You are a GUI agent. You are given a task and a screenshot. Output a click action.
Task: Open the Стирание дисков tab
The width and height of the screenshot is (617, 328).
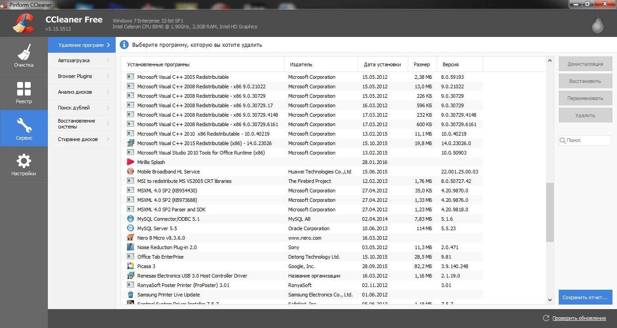coord(82,139)
